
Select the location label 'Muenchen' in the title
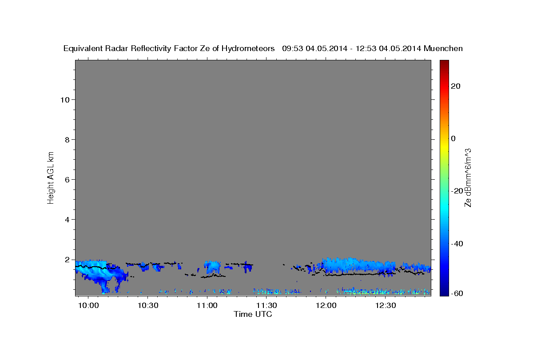tap(443, 48)
